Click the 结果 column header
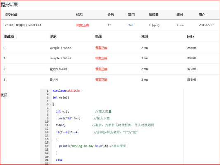Viewport: 220px width, 165px height. (x=99, y=36)
